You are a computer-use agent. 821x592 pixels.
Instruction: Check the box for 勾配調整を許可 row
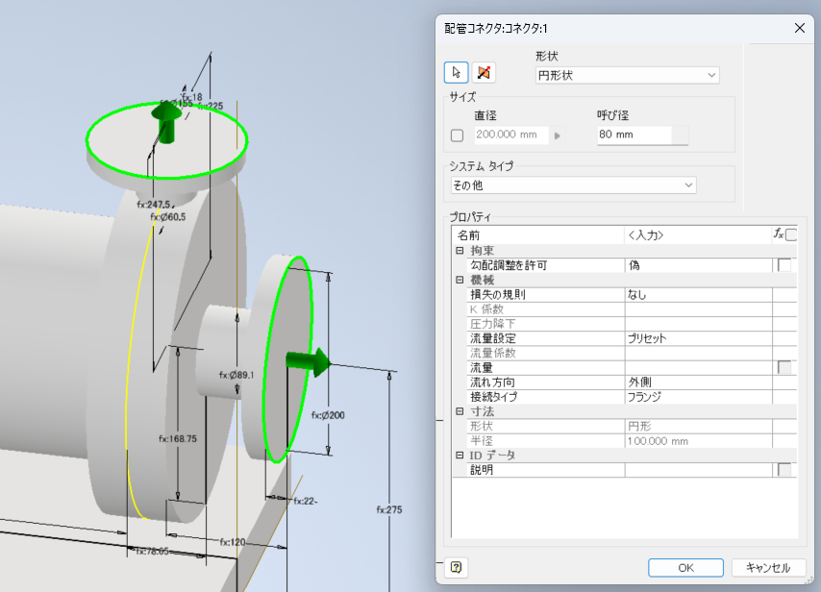(784, 265)
